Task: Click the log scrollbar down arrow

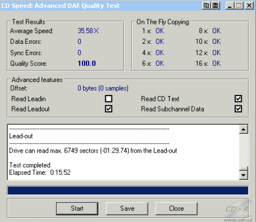Action: (x=243, y=175)
